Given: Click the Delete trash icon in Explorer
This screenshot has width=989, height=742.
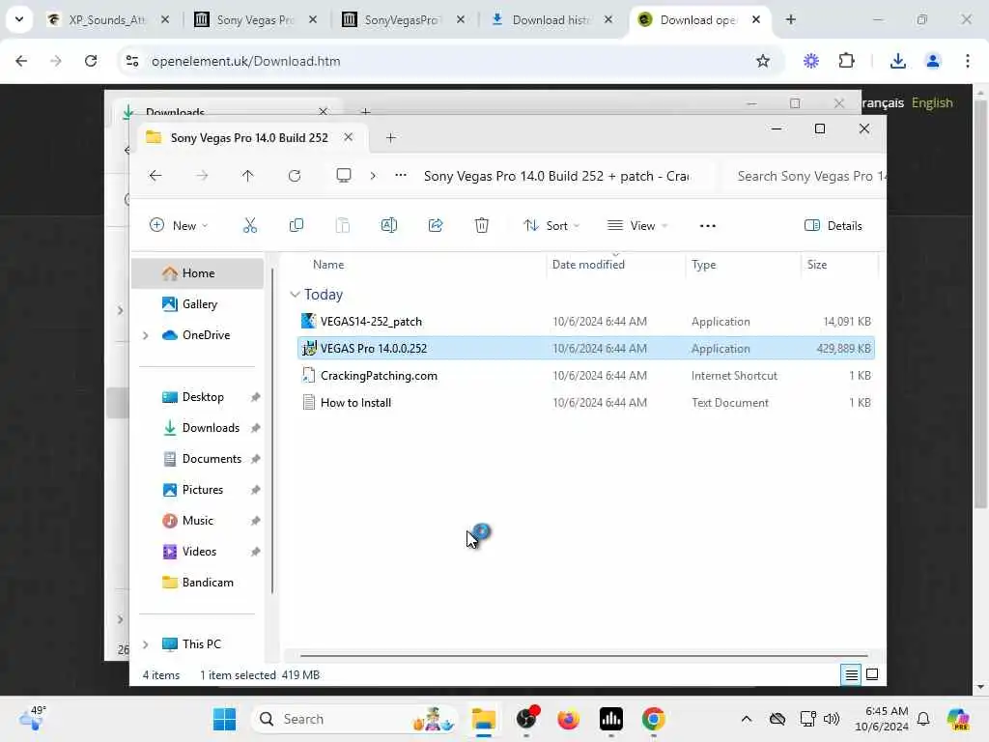Looking at the screenshot, I should tap(482, 225).
